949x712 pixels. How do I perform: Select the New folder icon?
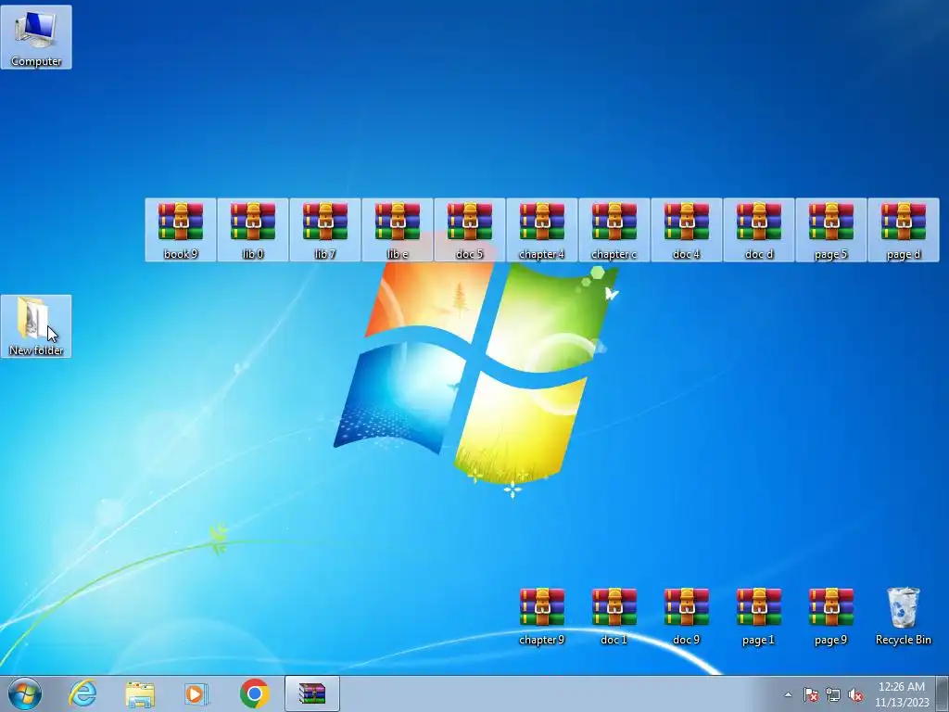(36, 326)
